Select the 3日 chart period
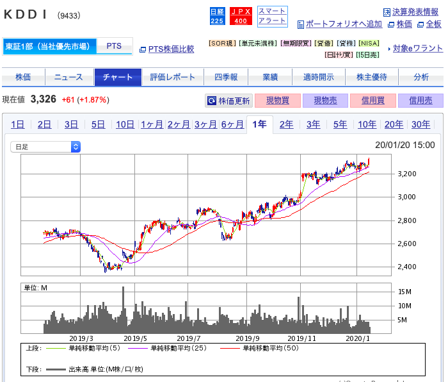 pyautogui.click(x=71, y=125)
